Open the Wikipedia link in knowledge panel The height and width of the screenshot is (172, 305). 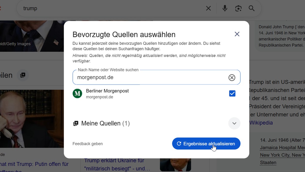261,123
